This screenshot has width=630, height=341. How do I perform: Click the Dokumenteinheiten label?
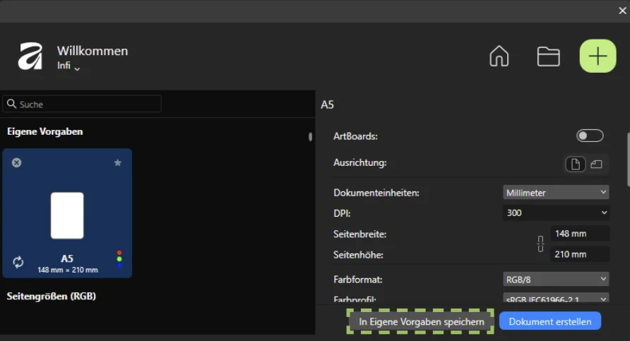376,193
